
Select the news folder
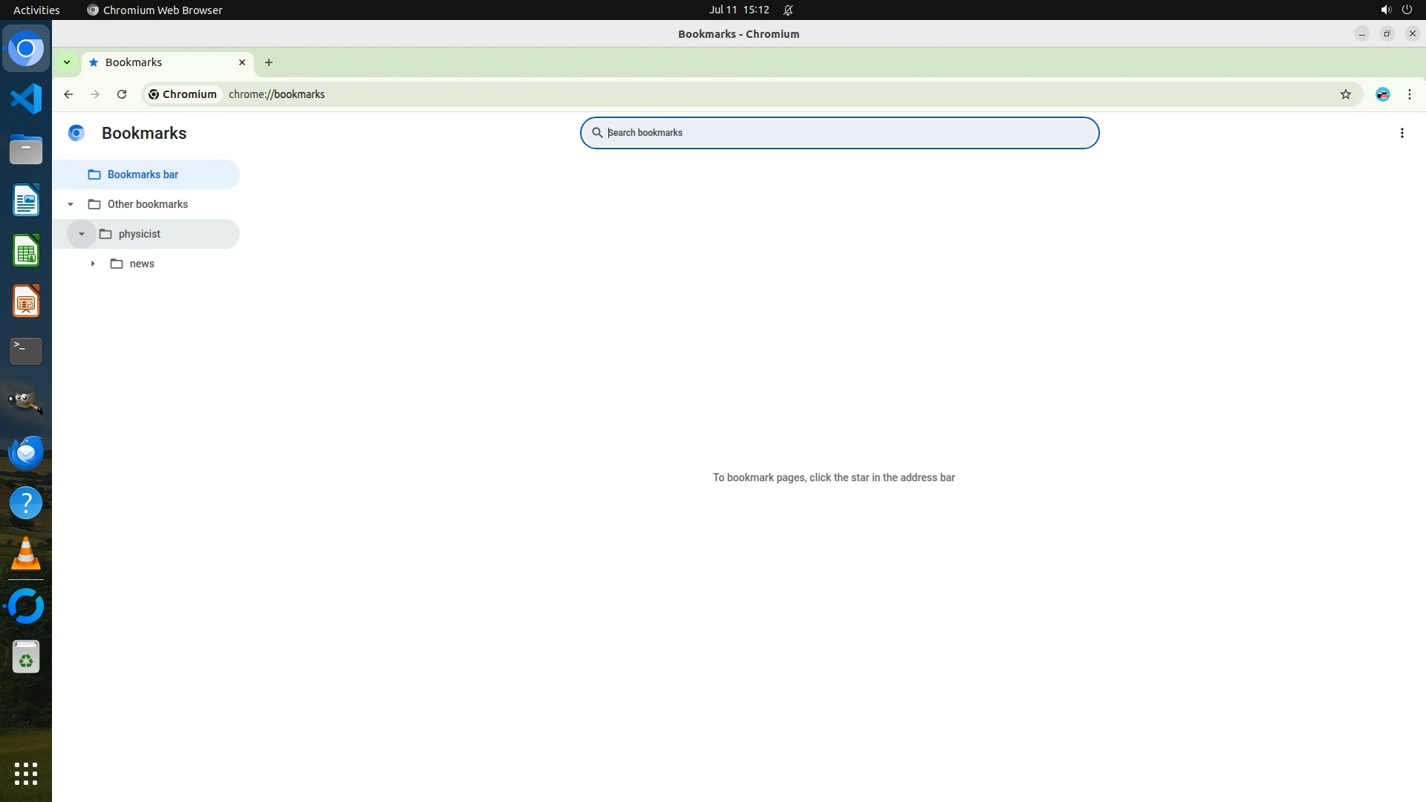tap(142, 264)
